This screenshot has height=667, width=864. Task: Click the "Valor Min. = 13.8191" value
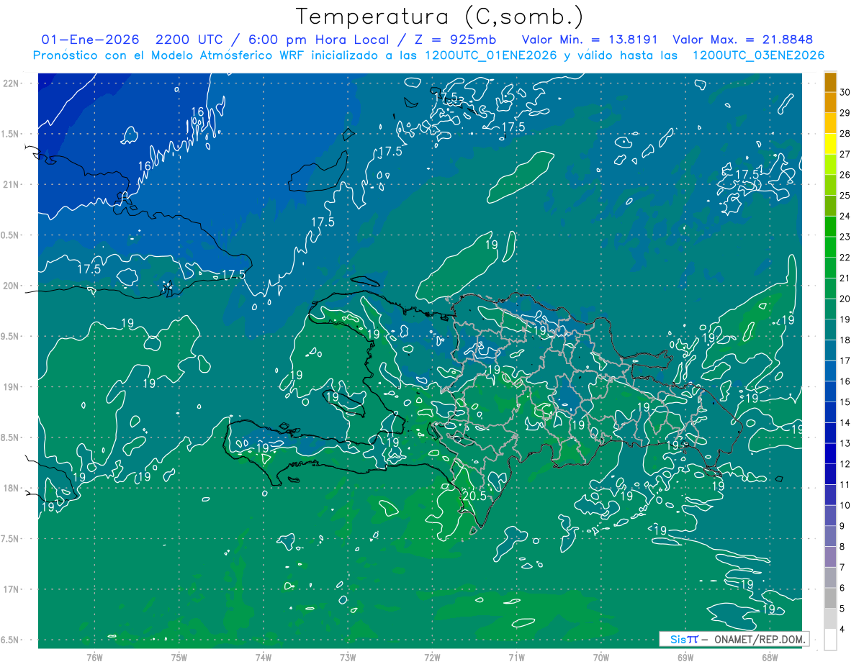click(590, 40)
